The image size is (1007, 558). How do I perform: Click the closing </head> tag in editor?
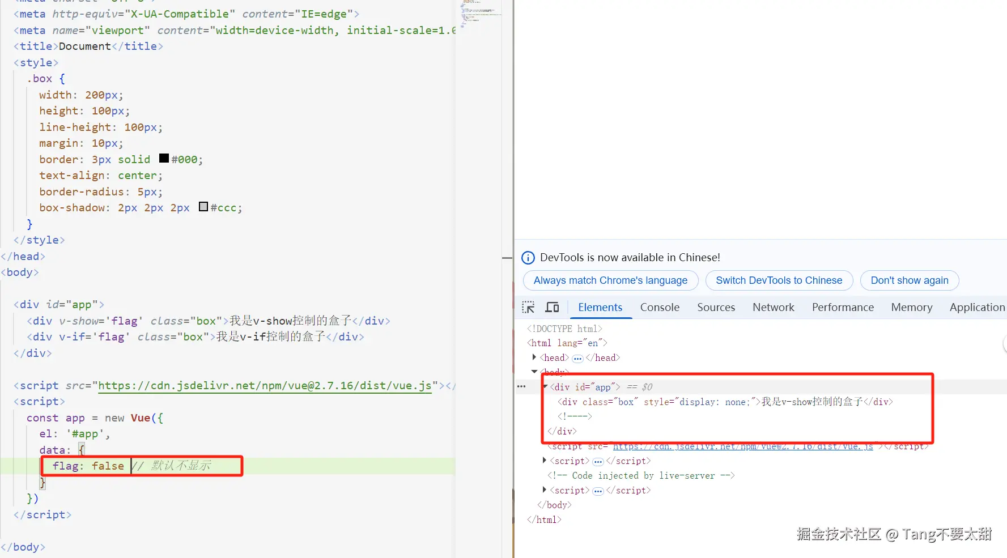pyautogui.click(x=23, y=257)
